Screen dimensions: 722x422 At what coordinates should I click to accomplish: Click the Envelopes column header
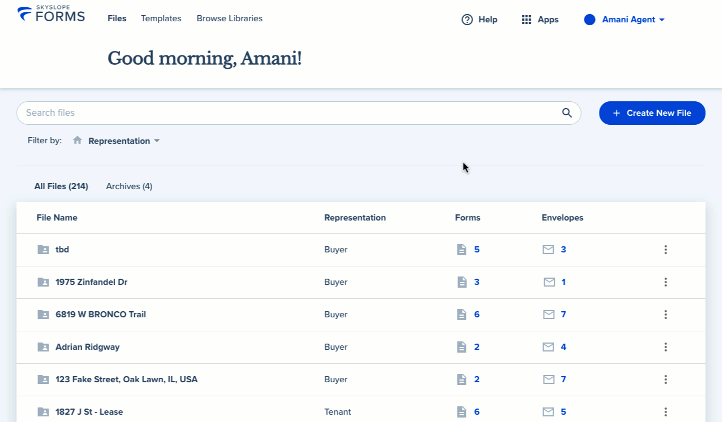click(x=563, y=218)
